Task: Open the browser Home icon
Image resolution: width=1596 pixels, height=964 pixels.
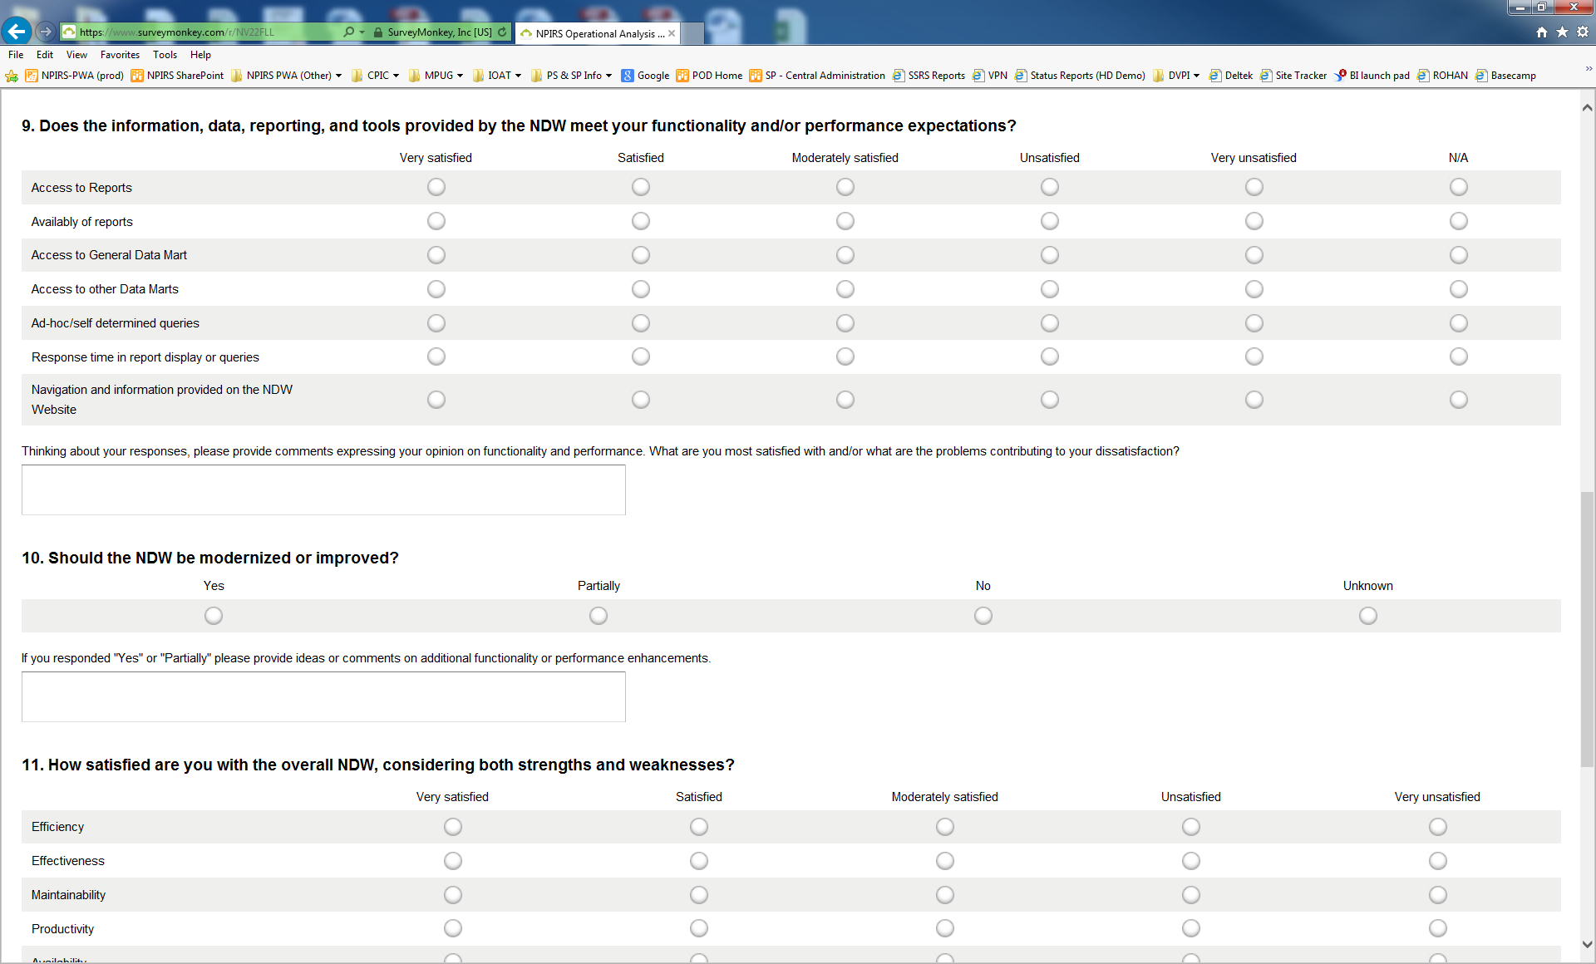Action: (1542, 32)
